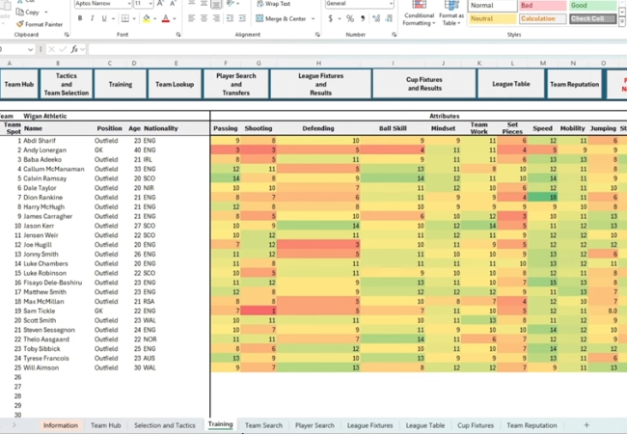
Task: Select column H header
Action: 318,63
